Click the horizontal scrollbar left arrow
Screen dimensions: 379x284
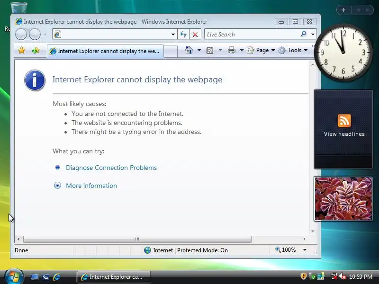pyautogui.click(x=18, y=239)
